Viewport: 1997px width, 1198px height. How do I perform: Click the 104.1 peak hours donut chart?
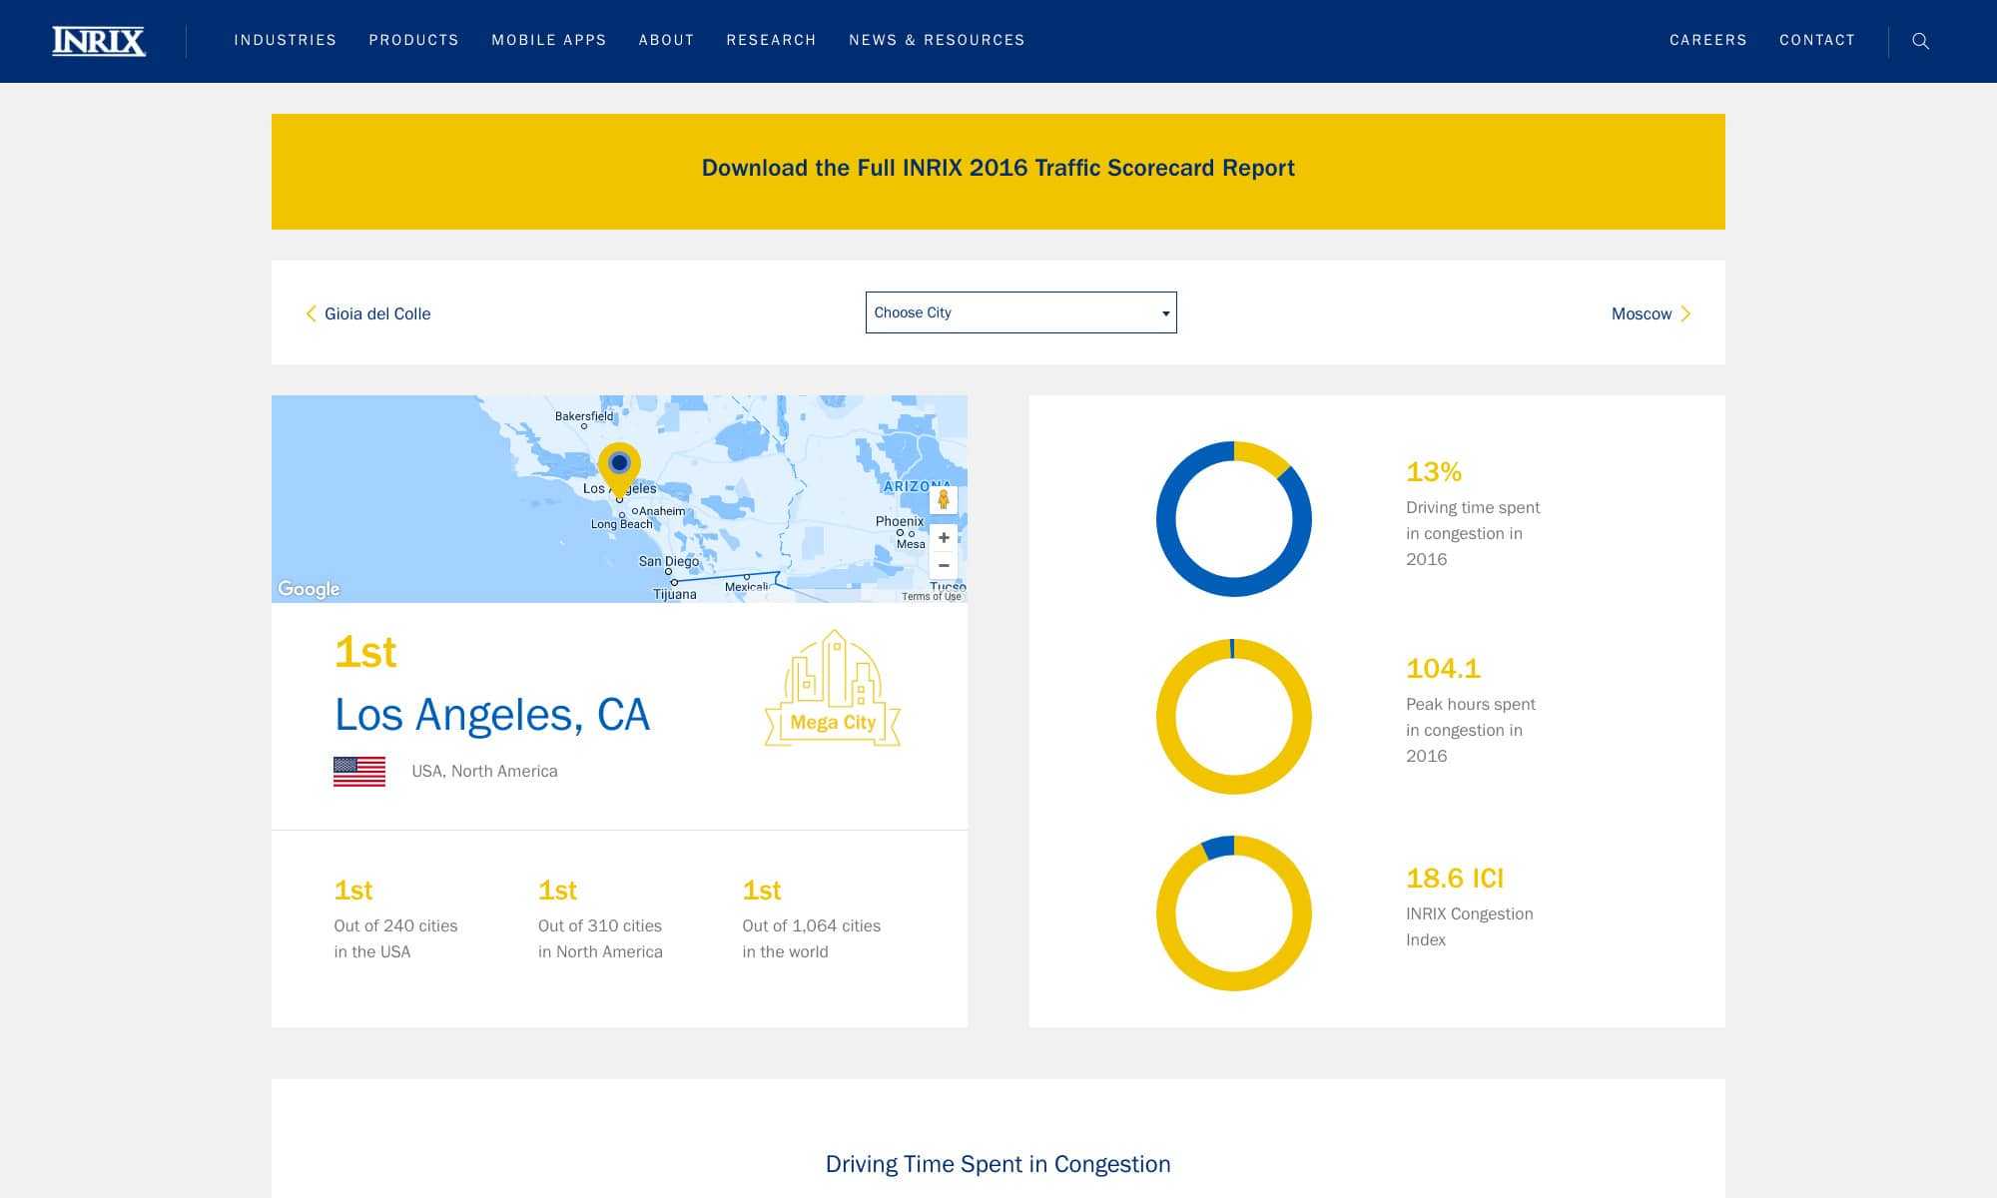[1234, 717]
